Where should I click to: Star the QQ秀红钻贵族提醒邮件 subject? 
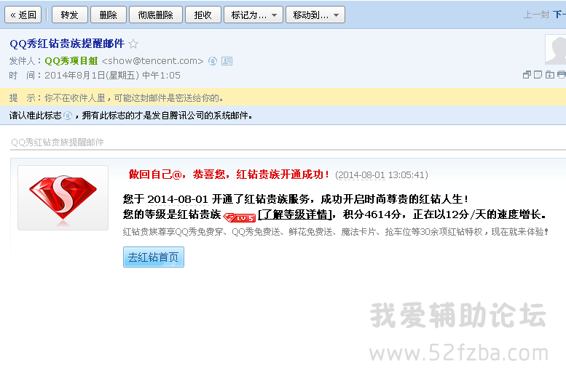(x=133, y=44)
